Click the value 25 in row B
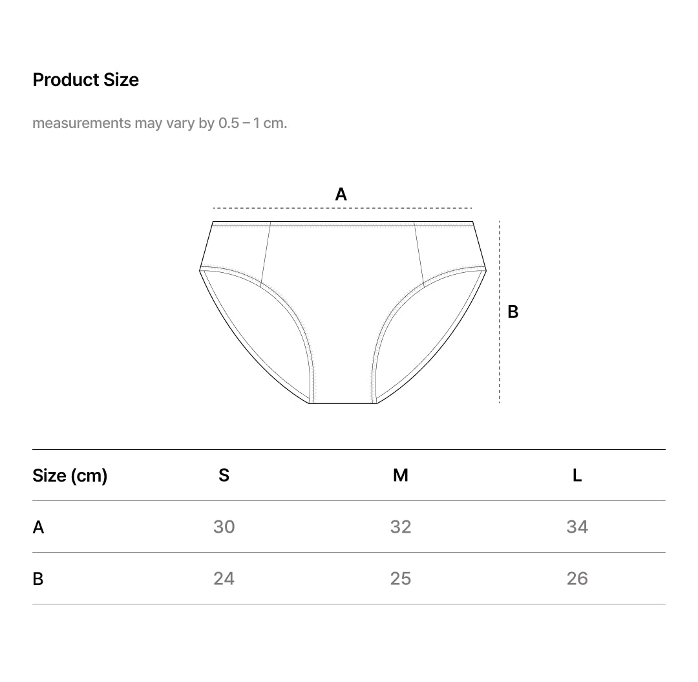 (401, 579)
